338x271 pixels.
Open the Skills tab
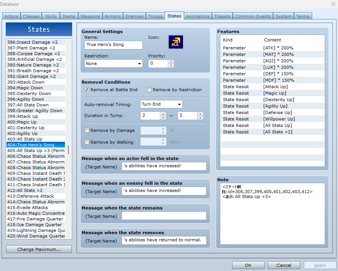pyautogui.click(x=51, y=16)
